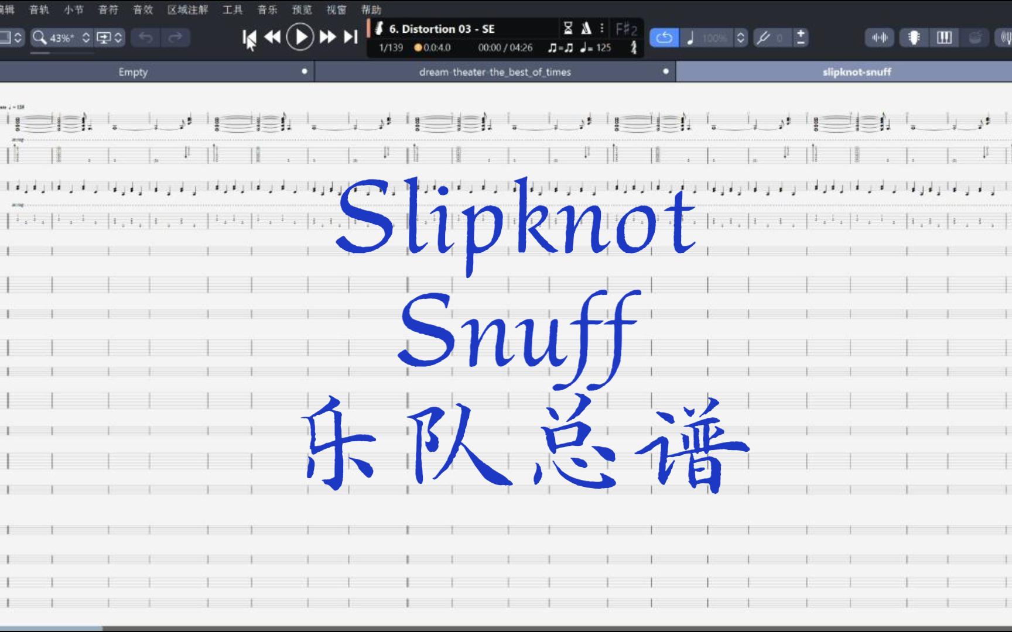Expand the layout view dropdown arrows
Image resolution: width=1012 pixels, height=632 pixels.
coord(18,37)
